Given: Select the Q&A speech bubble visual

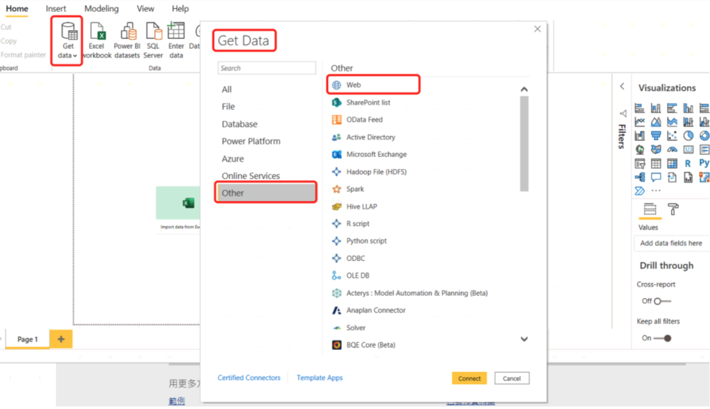Looking at the screenshot, I should (656, 177).
